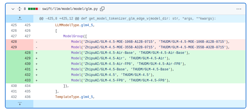Select the added GLM-4.5-Air-FP8 model line
The height and width of the screenshot is (109, 251).
[139, 64]
